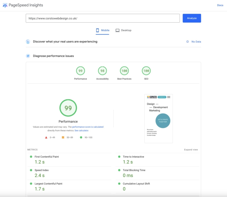The image size is (227, 197).
Task: Click the Analyze button
Action: pyautogui.click(x=192, y=18)
